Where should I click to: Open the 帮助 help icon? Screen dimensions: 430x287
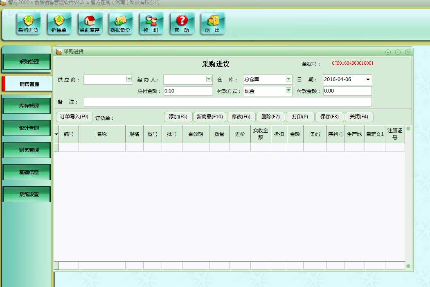(182, 23)
